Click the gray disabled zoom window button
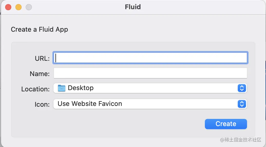The image size is (266, 147). 29,7
